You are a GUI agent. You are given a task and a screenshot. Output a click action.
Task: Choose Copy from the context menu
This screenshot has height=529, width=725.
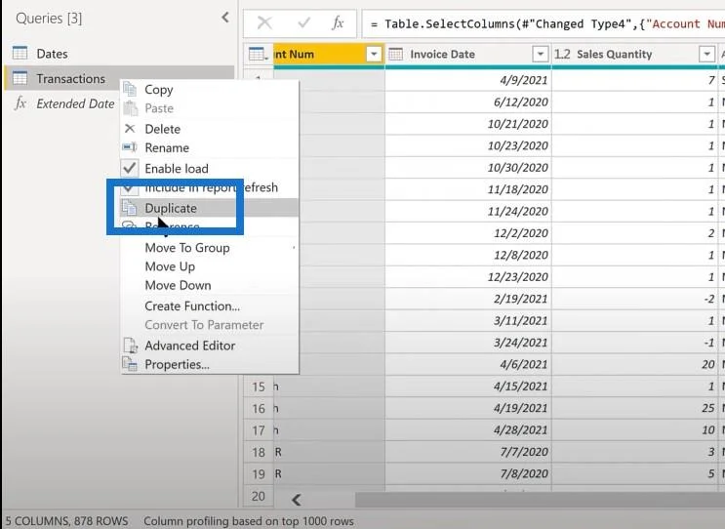209,90
